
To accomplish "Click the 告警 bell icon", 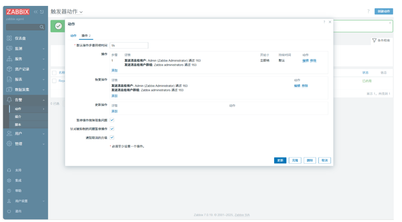I will (x=9, y=100).
